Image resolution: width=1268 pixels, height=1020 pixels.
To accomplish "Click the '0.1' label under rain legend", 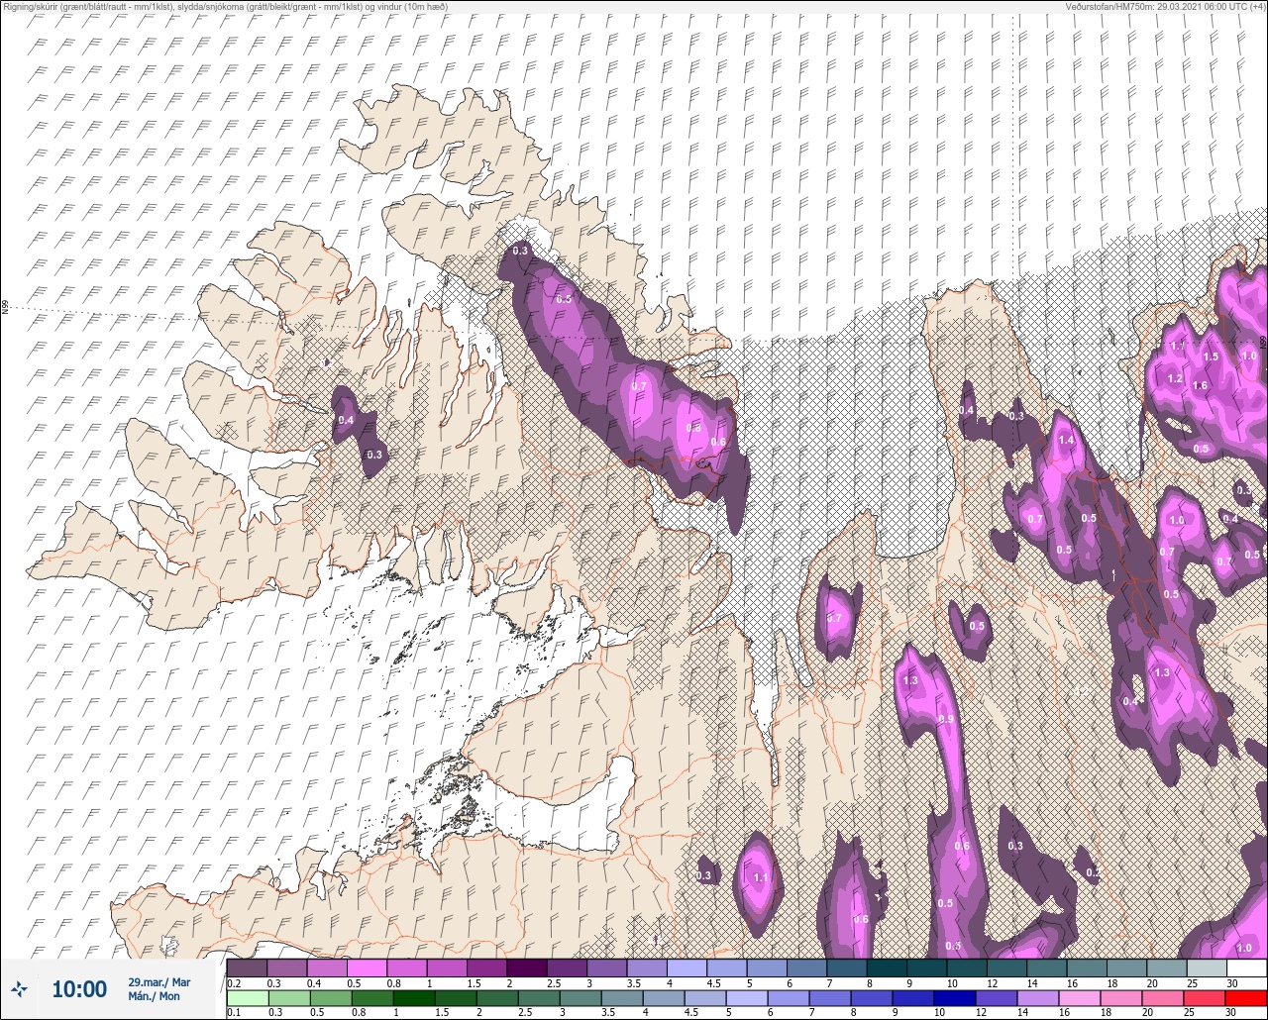I will point(234,1013).
